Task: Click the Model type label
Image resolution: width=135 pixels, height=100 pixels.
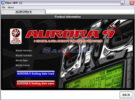Action: (22, 60)
